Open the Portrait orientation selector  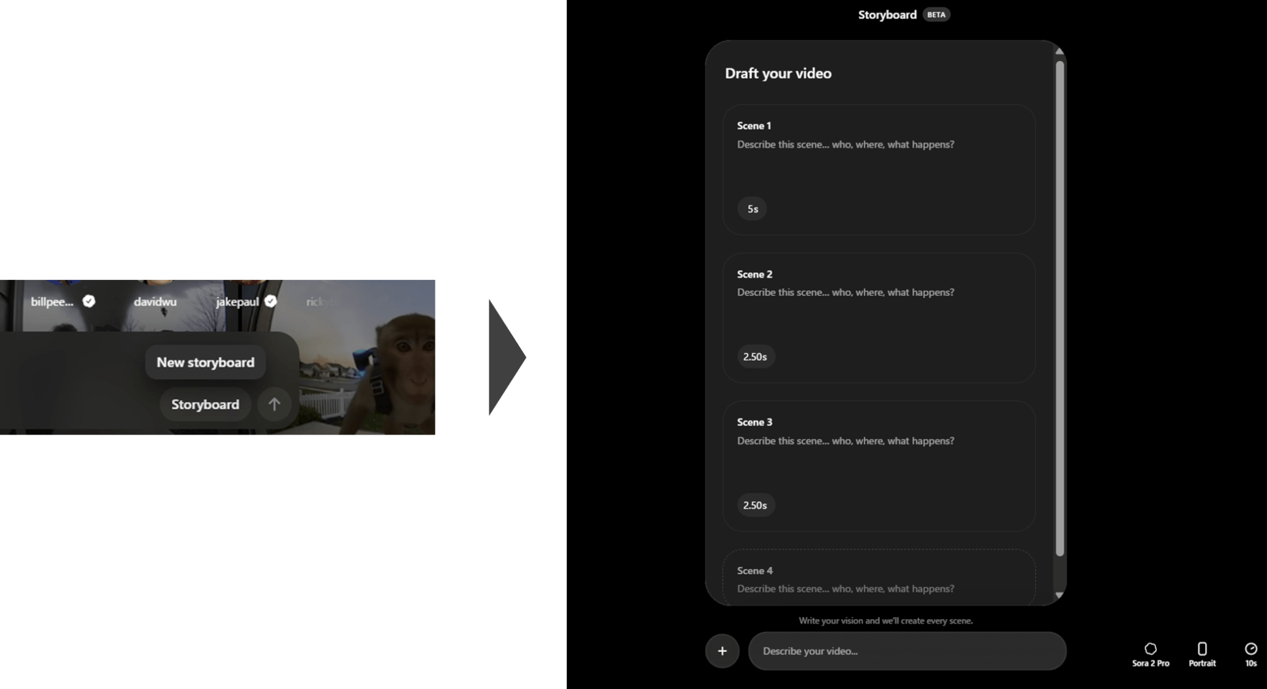[x=1201, y=654]
